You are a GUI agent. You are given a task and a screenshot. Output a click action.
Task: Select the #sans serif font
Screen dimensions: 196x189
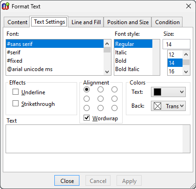(x=55, y=44)
